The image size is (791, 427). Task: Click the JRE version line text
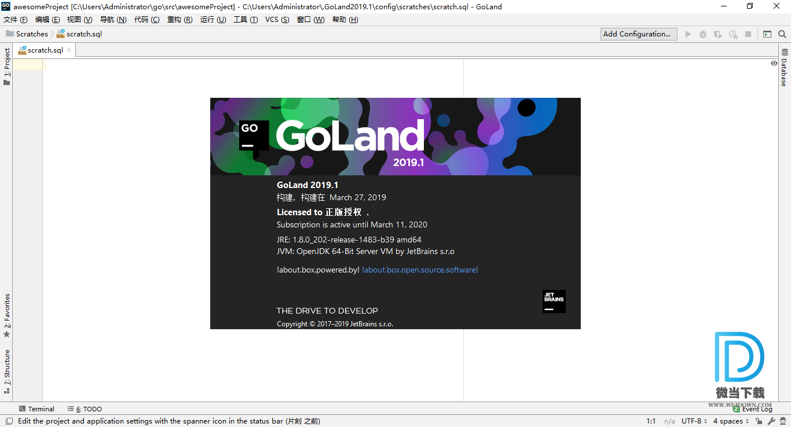tap(349, 240)
